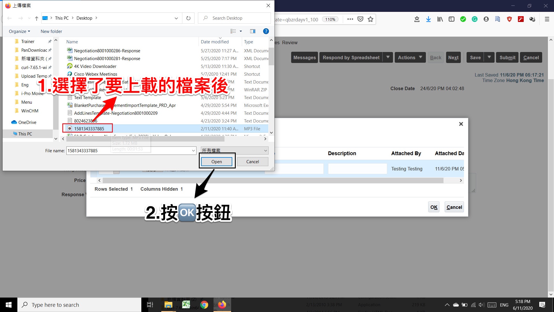Select the Eng folder in sidebar
Viewport: 554px width, 312px height.
point(25,85)
